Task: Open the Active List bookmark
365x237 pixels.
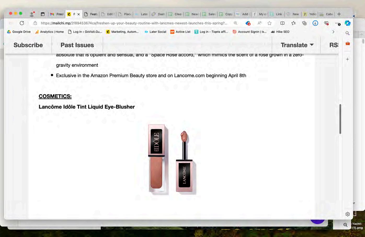Action: [180, 32]
